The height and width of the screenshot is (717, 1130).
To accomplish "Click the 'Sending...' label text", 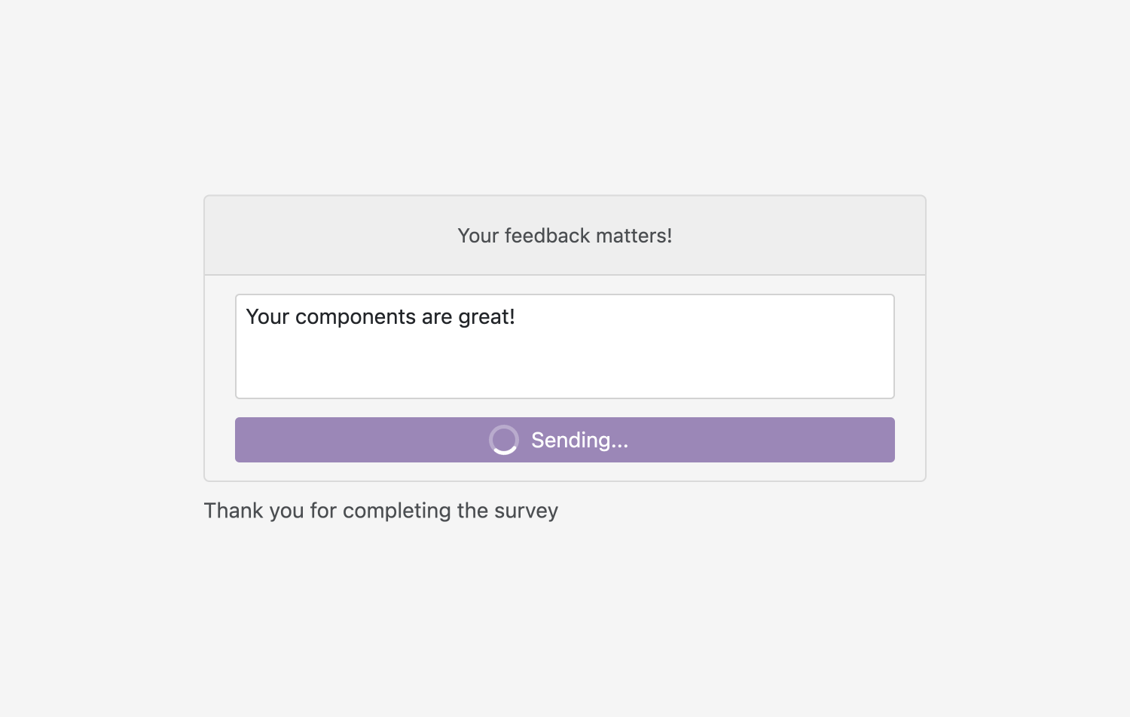I will pos(579,440).
